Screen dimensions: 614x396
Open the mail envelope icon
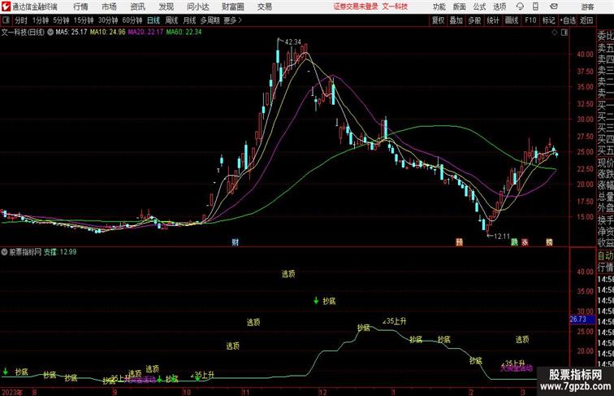[554, 7]
